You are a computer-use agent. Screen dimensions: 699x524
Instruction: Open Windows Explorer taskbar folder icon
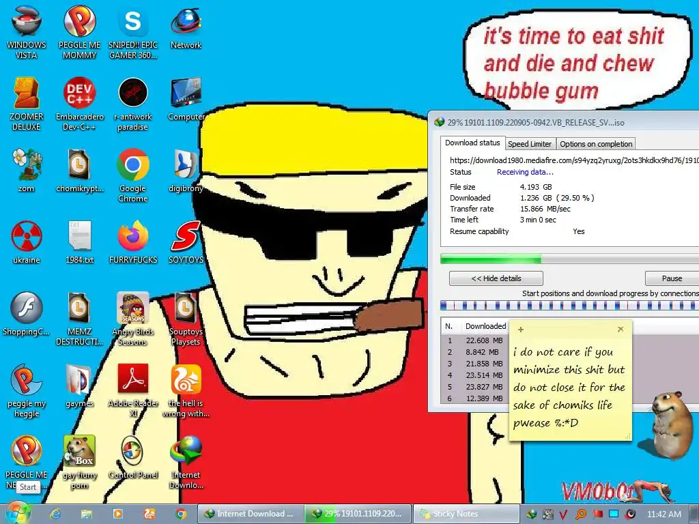pos(87,514)
